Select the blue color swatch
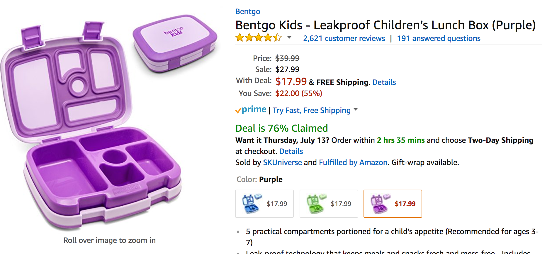This screenshot has width=557, height=254. coord(264,204)
